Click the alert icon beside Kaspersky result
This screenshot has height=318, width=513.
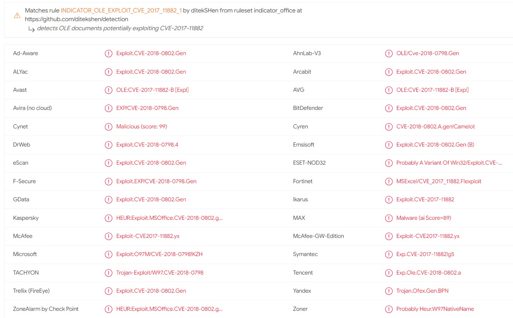[x=108, y=218]
